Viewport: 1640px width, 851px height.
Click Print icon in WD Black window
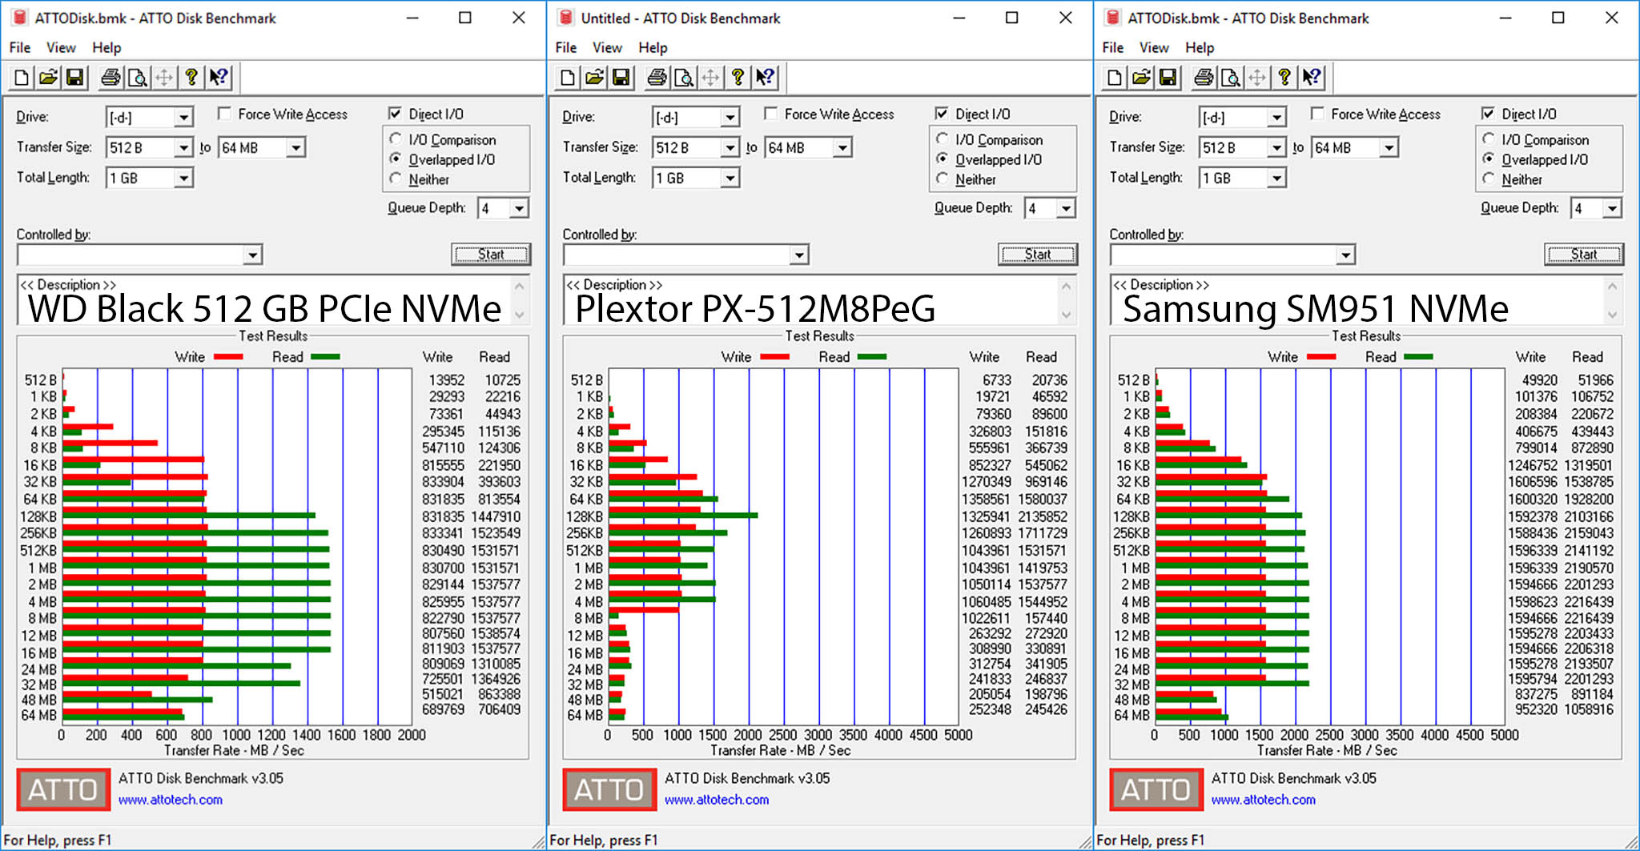[111, 78]
